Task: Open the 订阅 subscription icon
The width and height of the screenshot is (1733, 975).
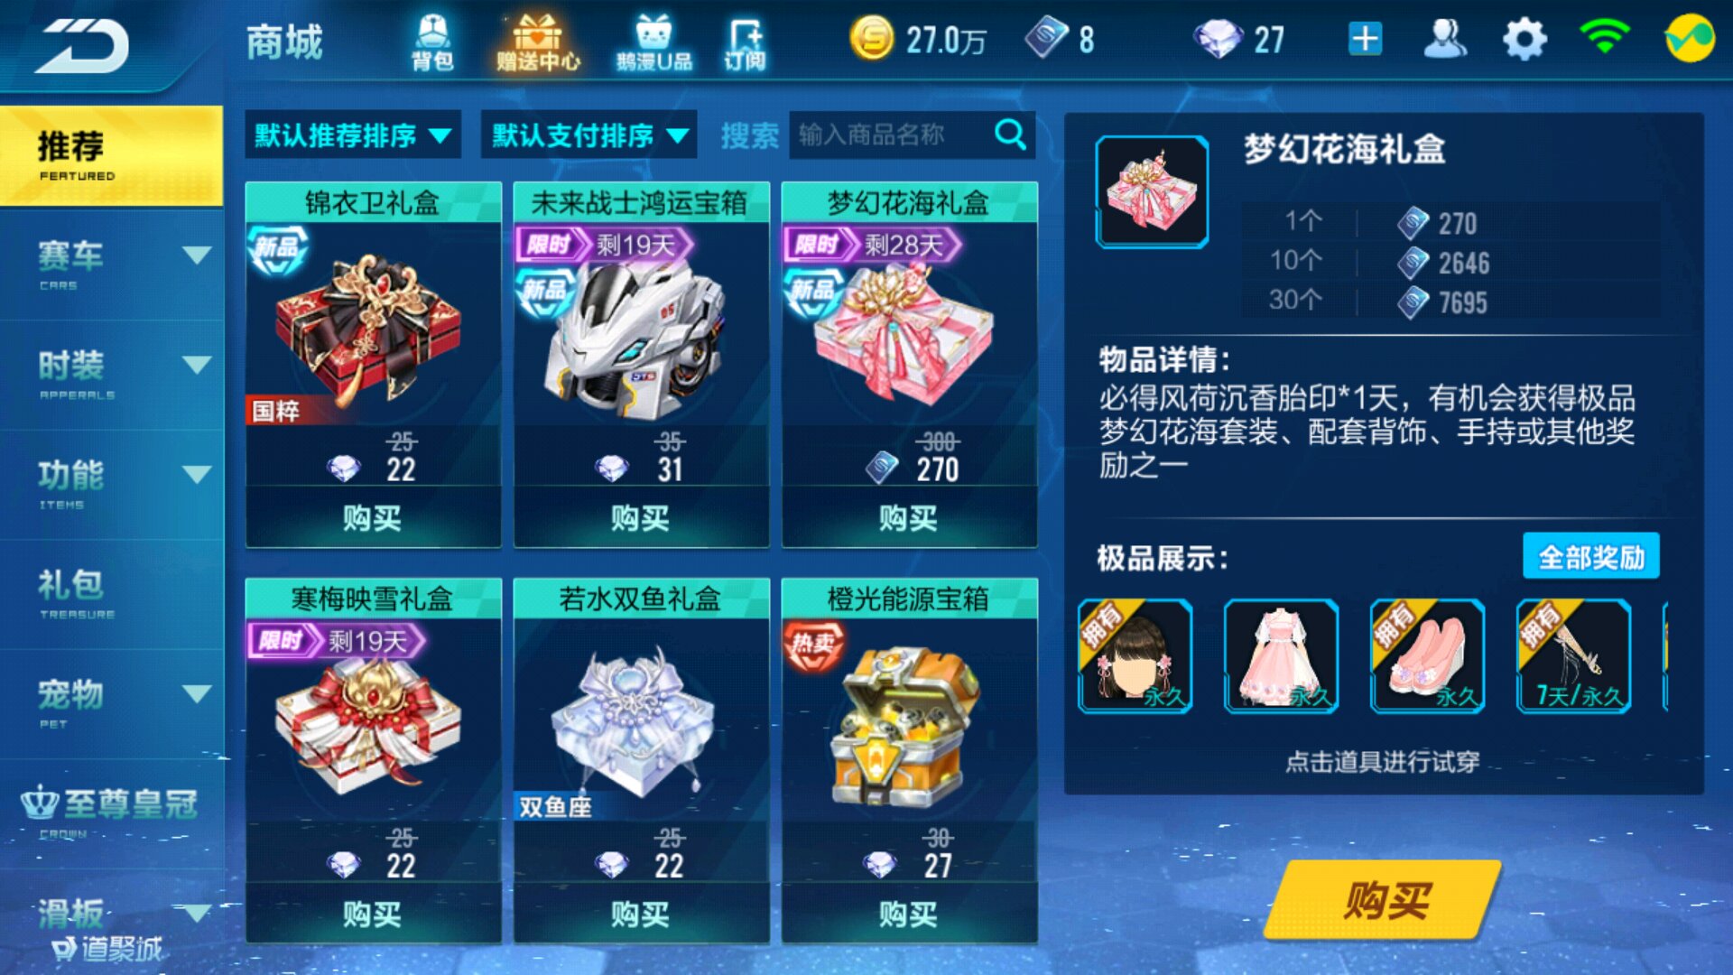Action: [745, 42]
